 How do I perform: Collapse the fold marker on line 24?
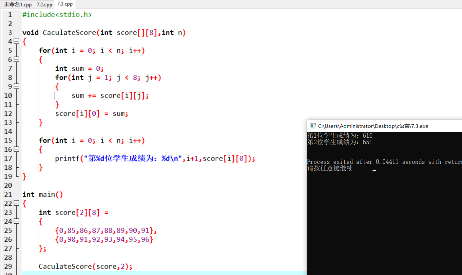[x=16, y=221]
